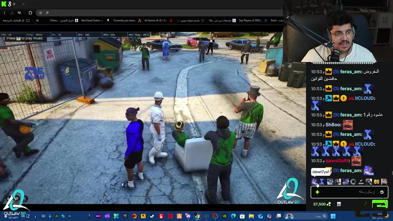The width and height of the screenshot is (393, 221).
Task: Click the "Press E to play music" prompt
Action: point(25,38)
